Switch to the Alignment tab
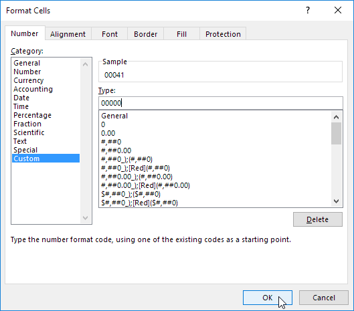 pos(68,34)
